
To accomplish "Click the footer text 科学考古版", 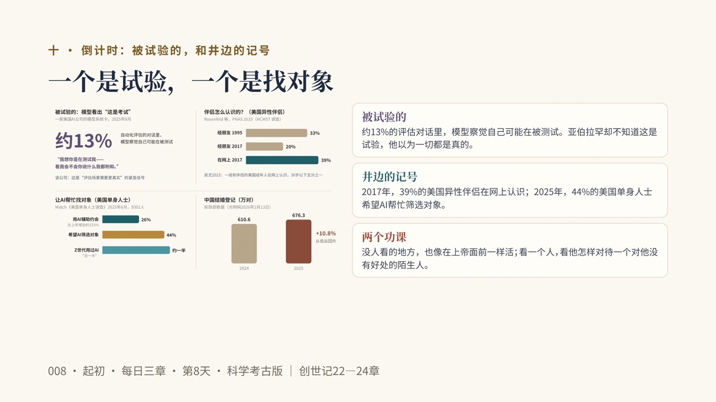I will (255, 371).
